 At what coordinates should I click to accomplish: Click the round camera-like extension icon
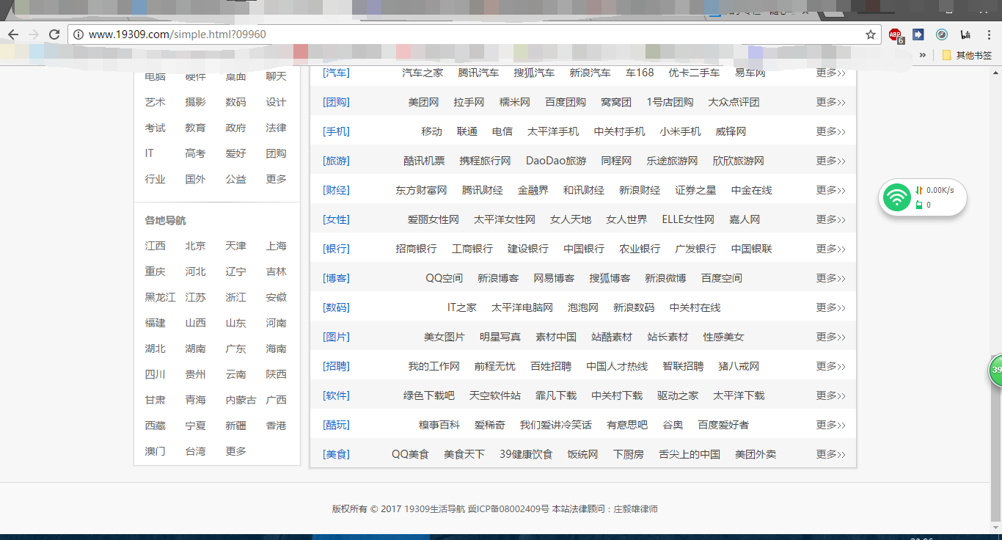click(942, 34)
